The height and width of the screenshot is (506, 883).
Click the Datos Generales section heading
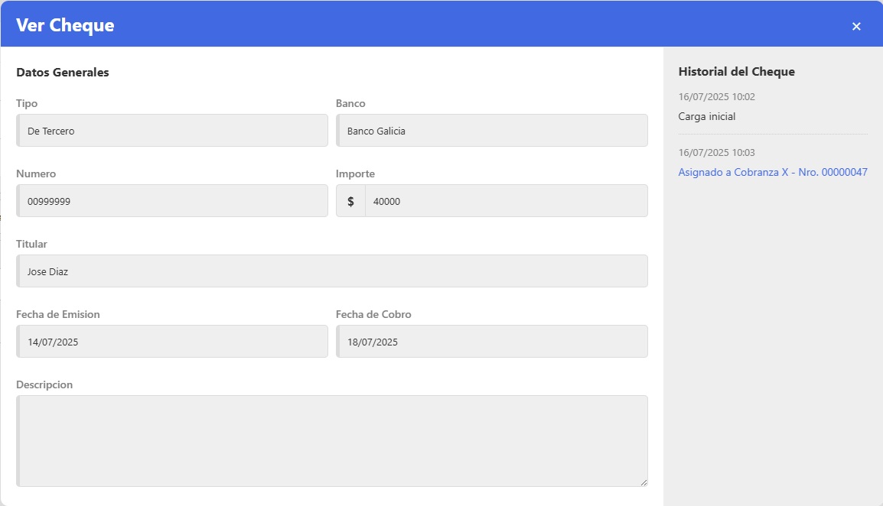coord(63,73)
